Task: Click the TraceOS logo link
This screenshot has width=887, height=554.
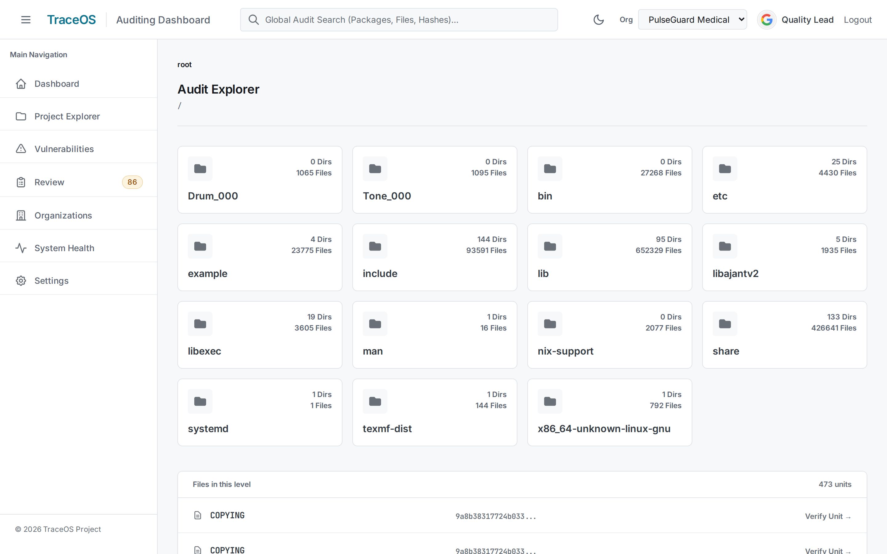Action: [71, 20]
